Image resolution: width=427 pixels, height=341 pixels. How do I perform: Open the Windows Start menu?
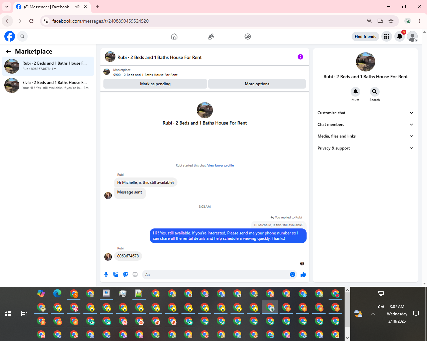(x=8, y=314)
